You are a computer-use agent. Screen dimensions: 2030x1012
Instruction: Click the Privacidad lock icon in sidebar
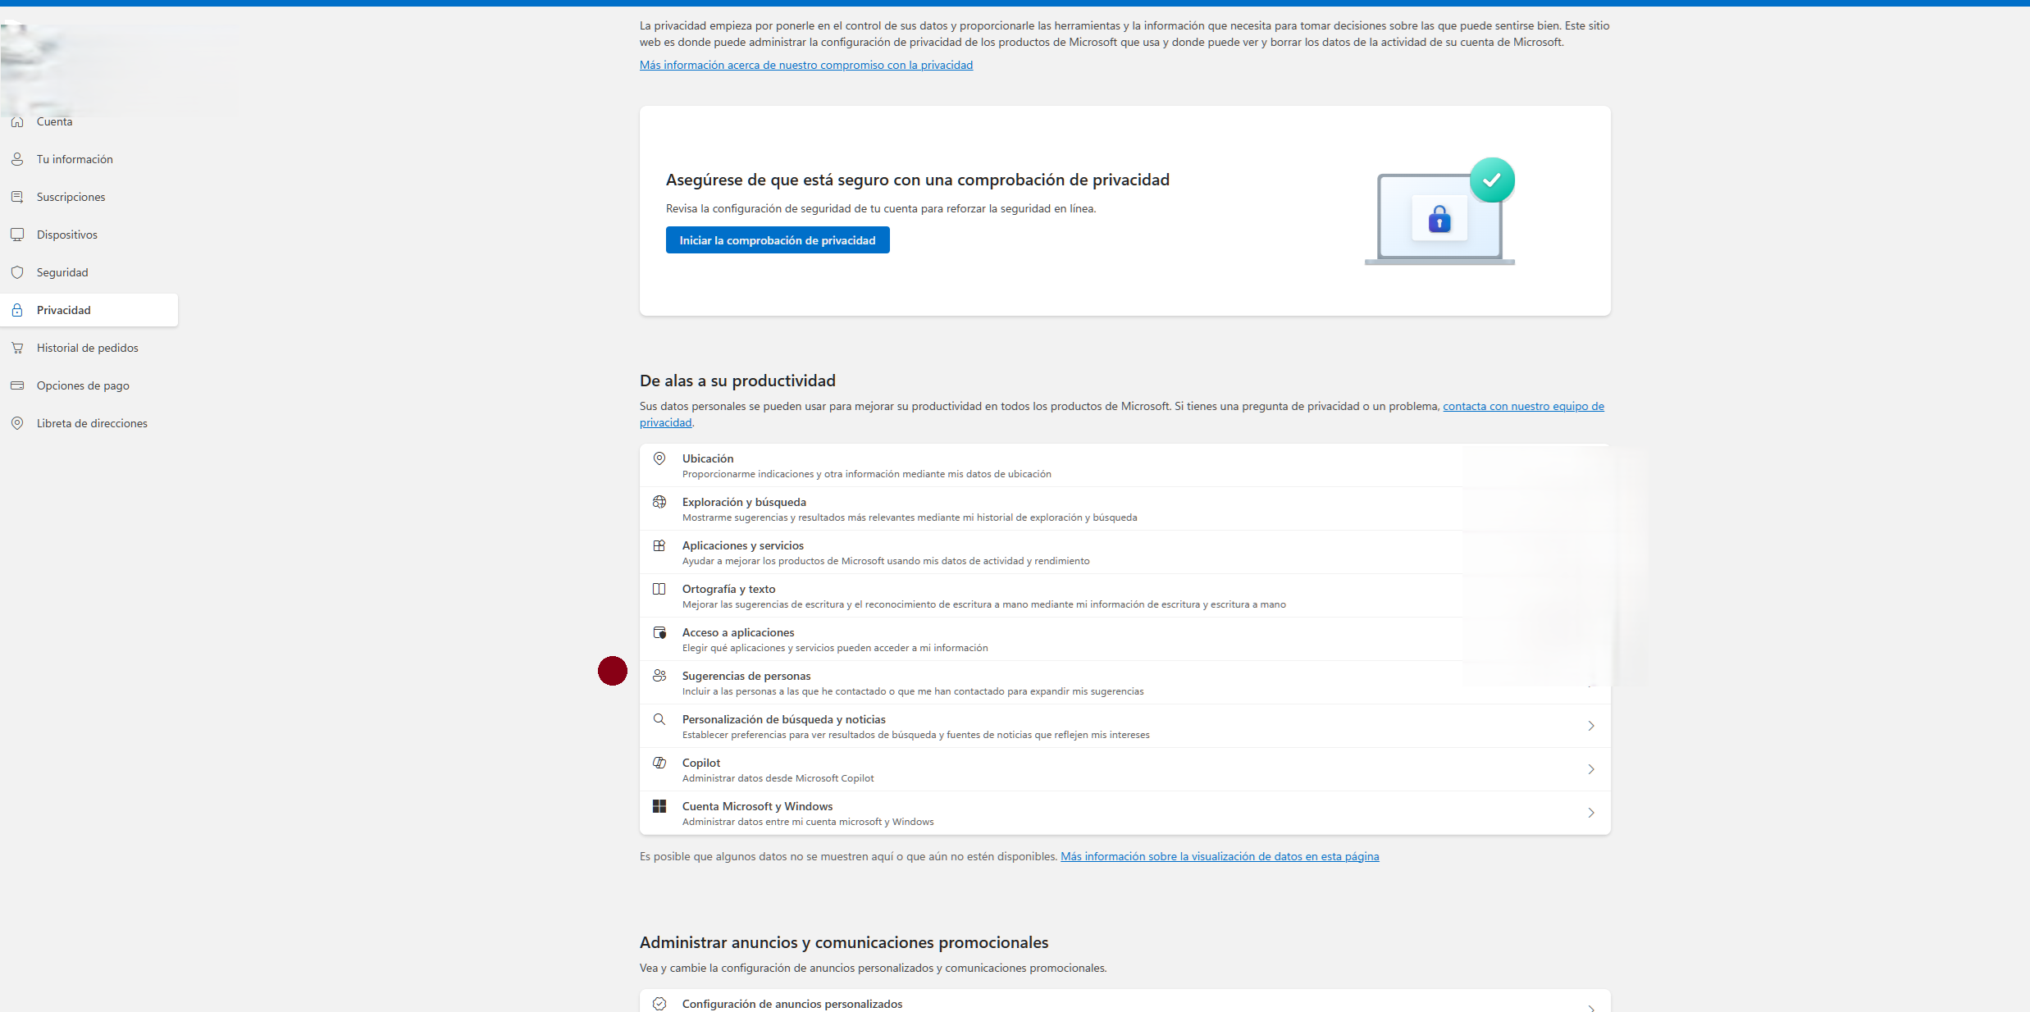click(x=17, y=310)
